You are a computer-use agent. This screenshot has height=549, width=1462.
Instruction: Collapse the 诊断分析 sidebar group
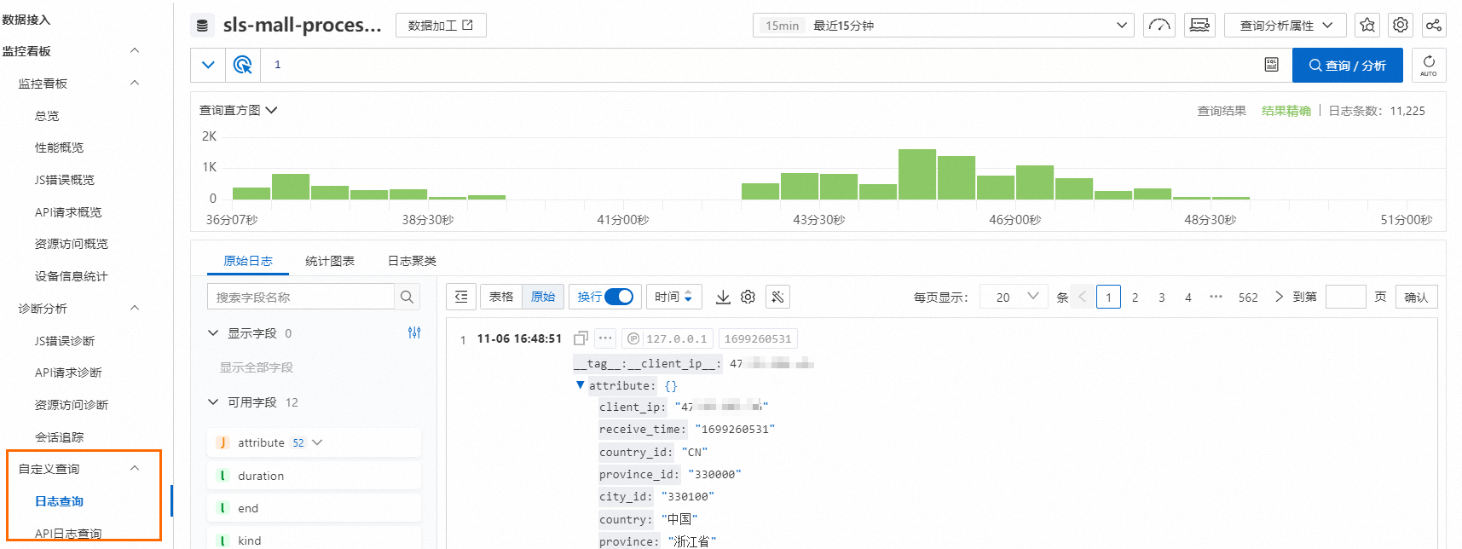coord(134,309)
